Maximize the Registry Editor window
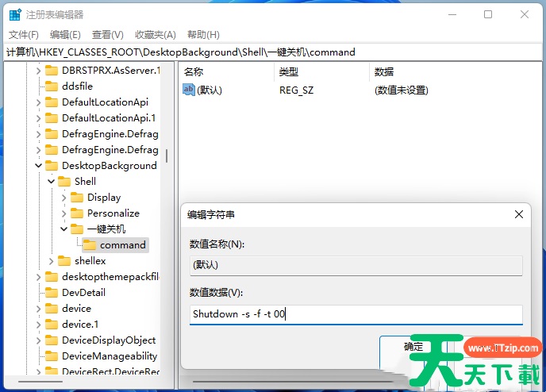The image size is (546, 392). tap(488, 14)
